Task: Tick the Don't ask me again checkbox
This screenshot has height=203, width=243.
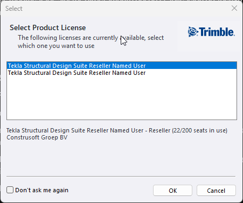Action: [x=10, y=190]
